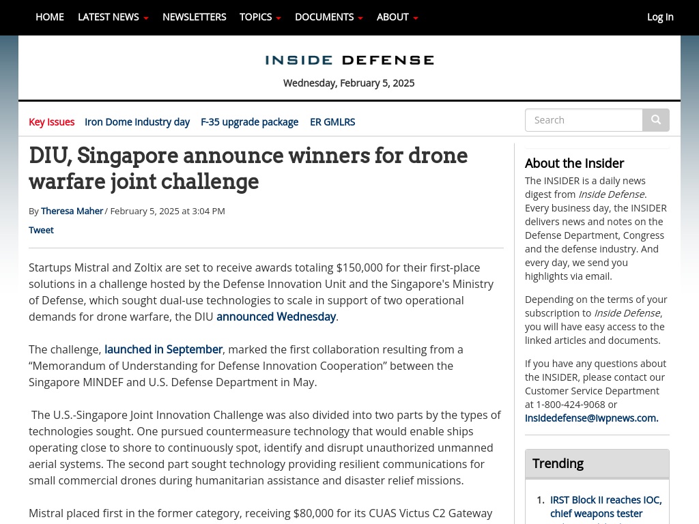Viewport: 699px width, 524px height.
Task: Click the 'About the Insider' heading
Action: 574,163
